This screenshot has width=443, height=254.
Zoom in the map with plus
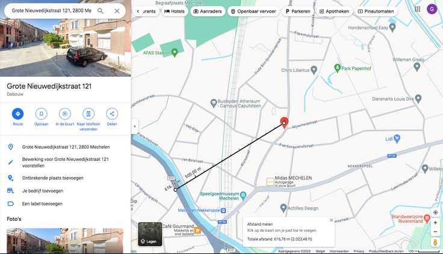pyautogui.click(x=435, y=223)
